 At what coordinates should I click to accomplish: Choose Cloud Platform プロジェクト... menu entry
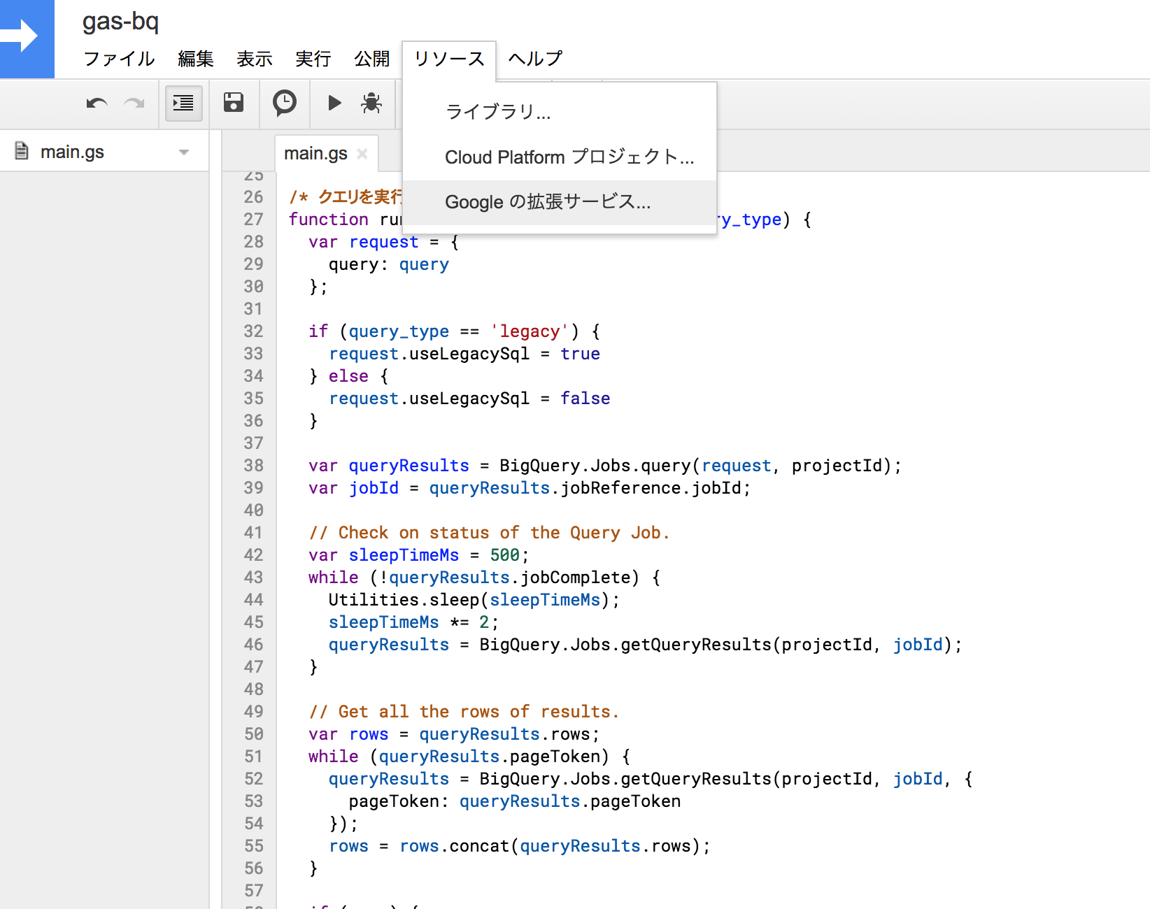tap(560, 157)
